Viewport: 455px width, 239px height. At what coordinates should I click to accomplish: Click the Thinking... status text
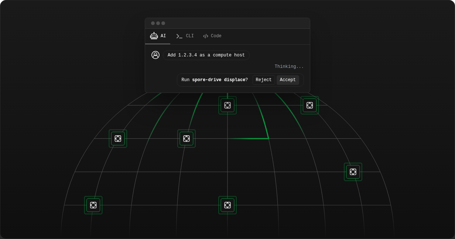tap(289, 66)
